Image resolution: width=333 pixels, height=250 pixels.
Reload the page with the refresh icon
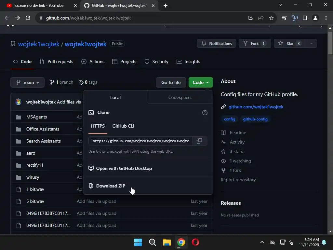point(28,18)
